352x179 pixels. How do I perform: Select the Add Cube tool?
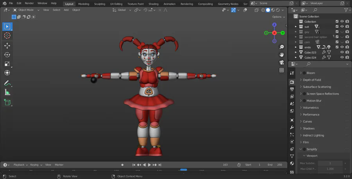pyautogui.click(x=7, y=102)
